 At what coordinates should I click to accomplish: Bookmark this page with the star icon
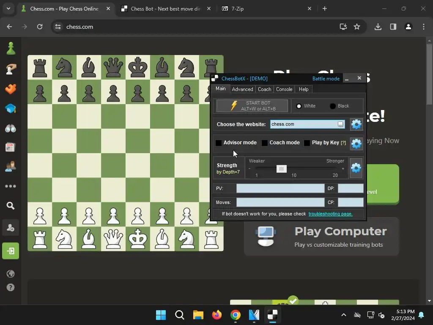pyautogui.click(x=357, y=27)
